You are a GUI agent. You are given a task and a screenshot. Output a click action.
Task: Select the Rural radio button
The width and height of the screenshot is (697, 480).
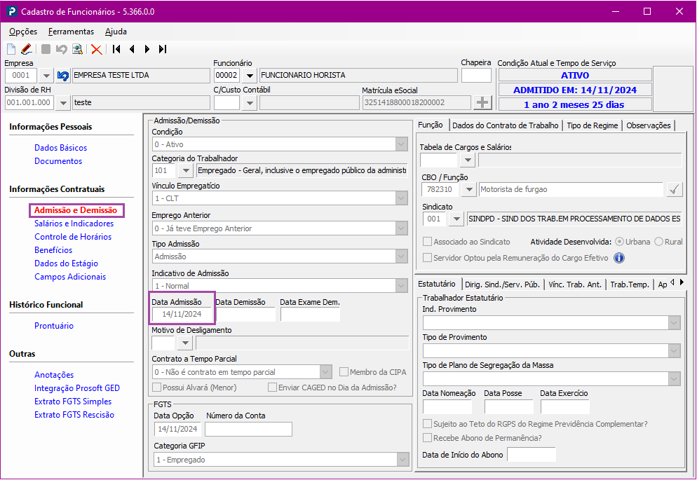pos(658,242)
